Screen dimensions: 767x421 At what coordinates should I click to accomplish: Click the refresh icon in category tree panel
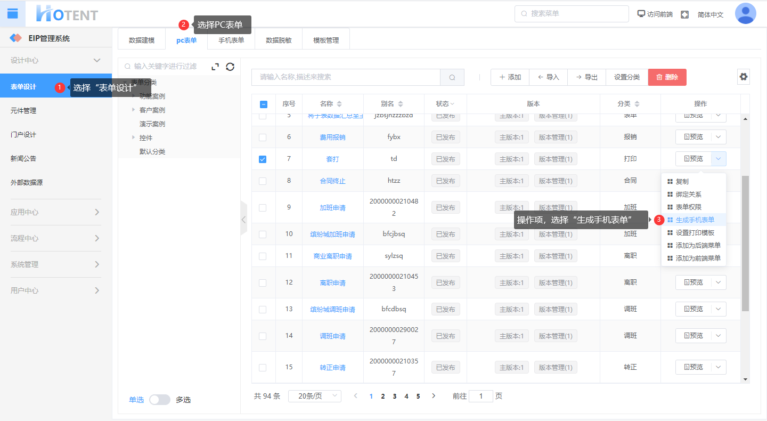coord(230,67)
